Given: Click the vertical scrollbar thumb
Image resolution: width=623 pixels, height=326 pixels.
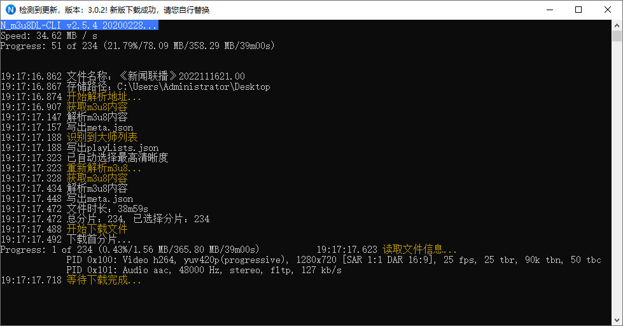Looking at the screenshot, I should pyautogui.click(x=617, y=37).
